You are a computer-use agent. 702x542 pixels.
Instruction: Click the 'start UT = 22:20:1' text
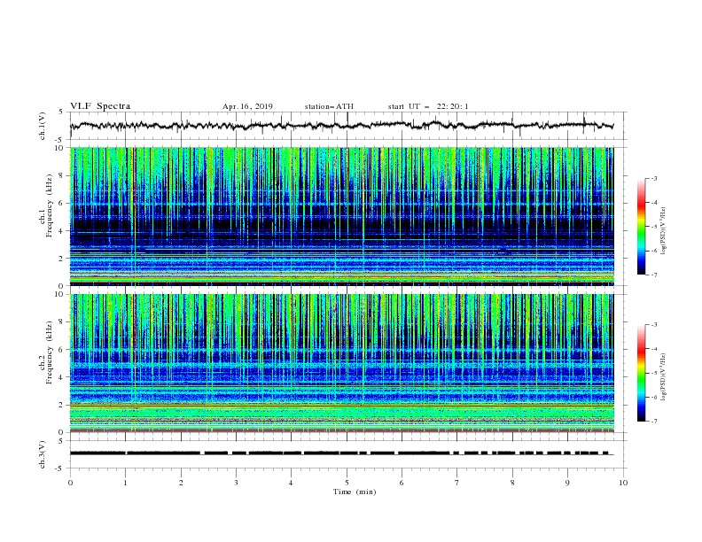428,106
